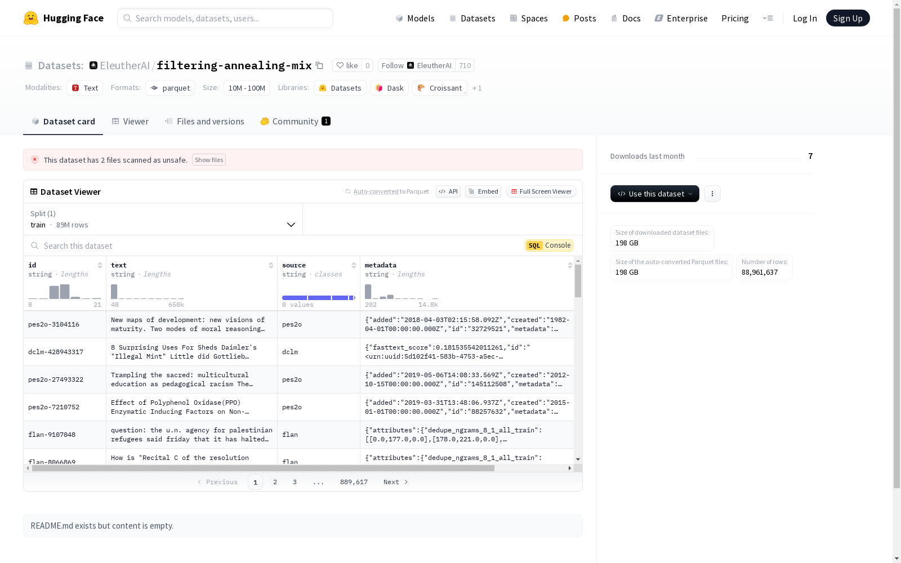The height and width of the screenshot is (563, 901).
Task: Sort the source column
Action: tap(354, 265)
